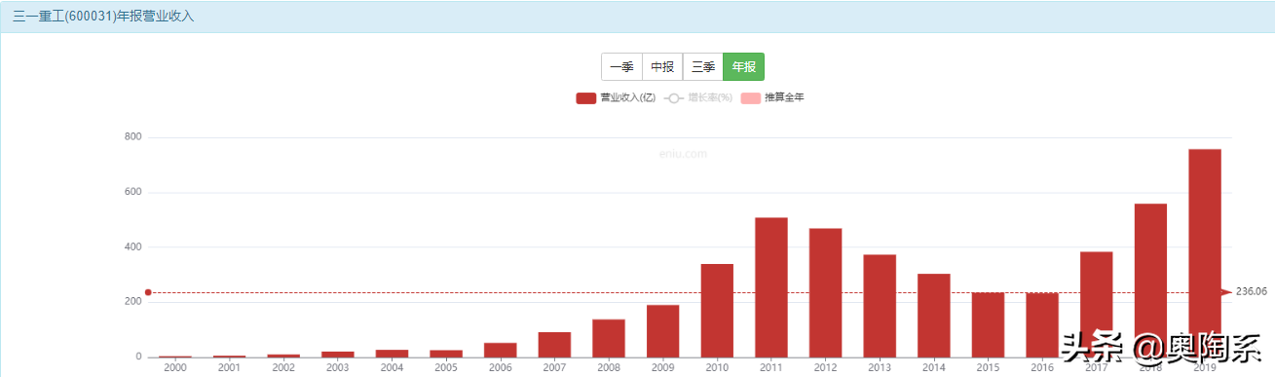The image size is (1275, 377).
Task: Click the 800 y-axis label
Action: coord(133,137)
